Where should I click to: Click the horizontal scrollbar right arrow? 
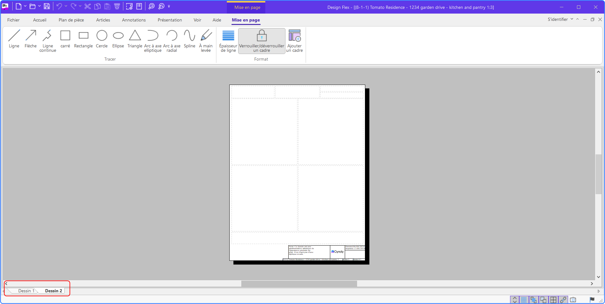(x=592, y=283)
